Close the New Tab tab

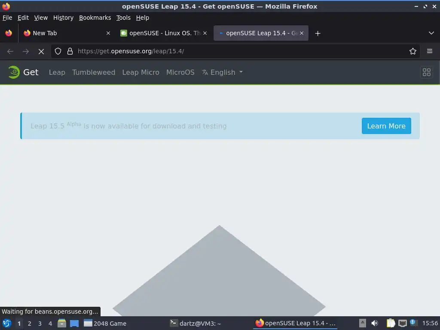[x=108, y=33]
